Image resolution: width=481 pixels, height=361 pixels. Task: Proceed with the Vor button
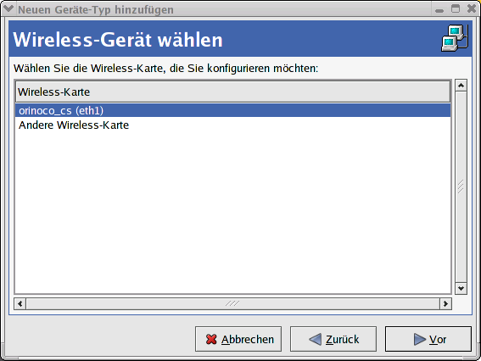click(x=428, y=339)
